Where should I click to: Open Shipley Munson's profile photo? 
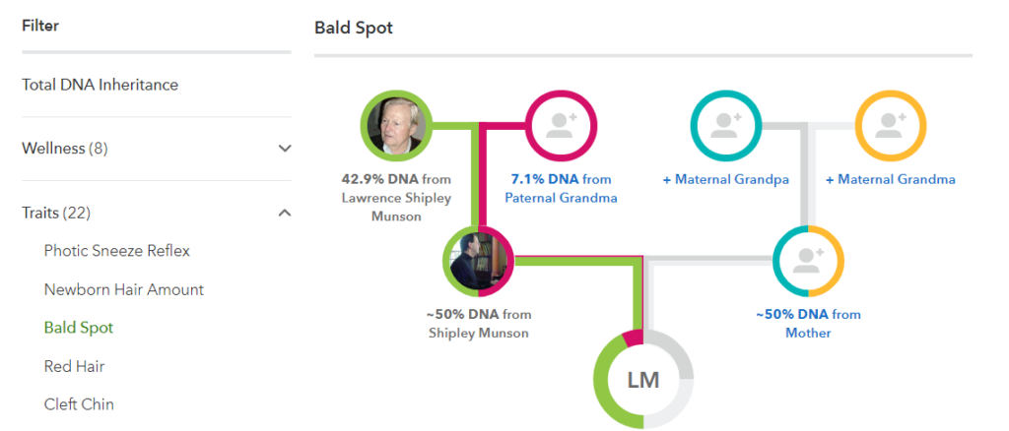[x=479, y=261]
